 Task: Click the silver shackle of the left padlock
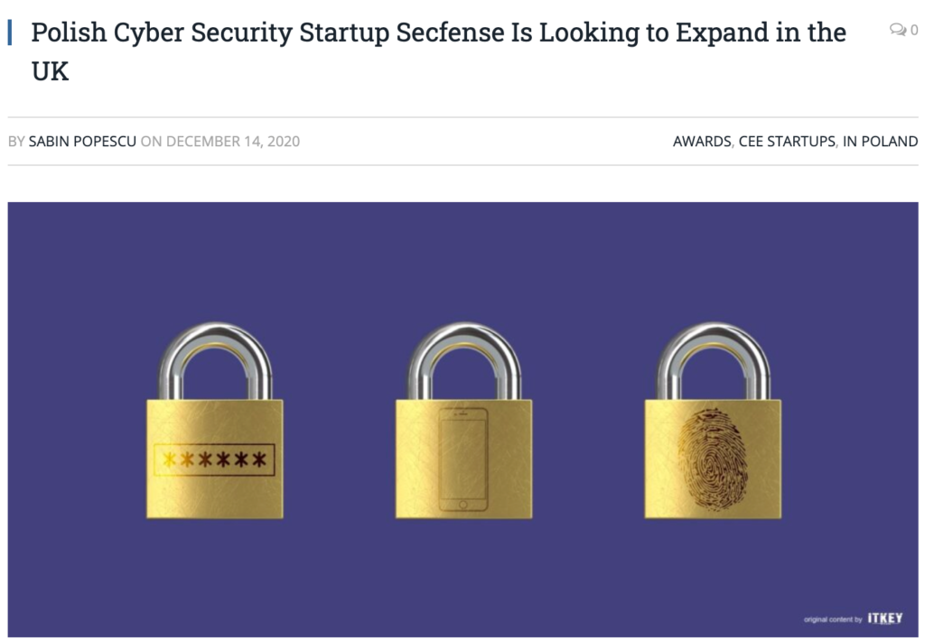(x=215, y=359)
